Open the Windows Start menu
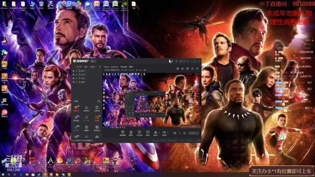Viewport: 315px width, 177px height. coord(3,175)
